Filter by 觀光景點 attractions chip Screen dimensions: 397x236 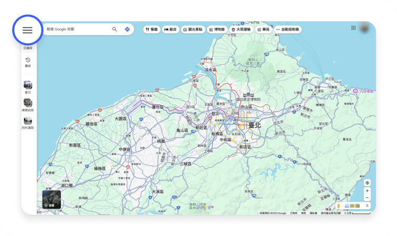193,30
